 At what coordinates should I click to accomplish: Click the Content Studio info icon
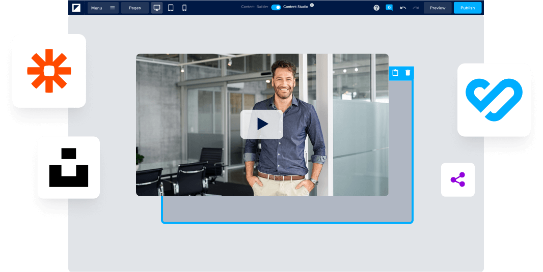tap(312, 5)
